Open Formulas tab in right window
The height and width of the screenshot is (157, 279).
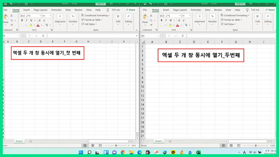[x=196, y=10]
